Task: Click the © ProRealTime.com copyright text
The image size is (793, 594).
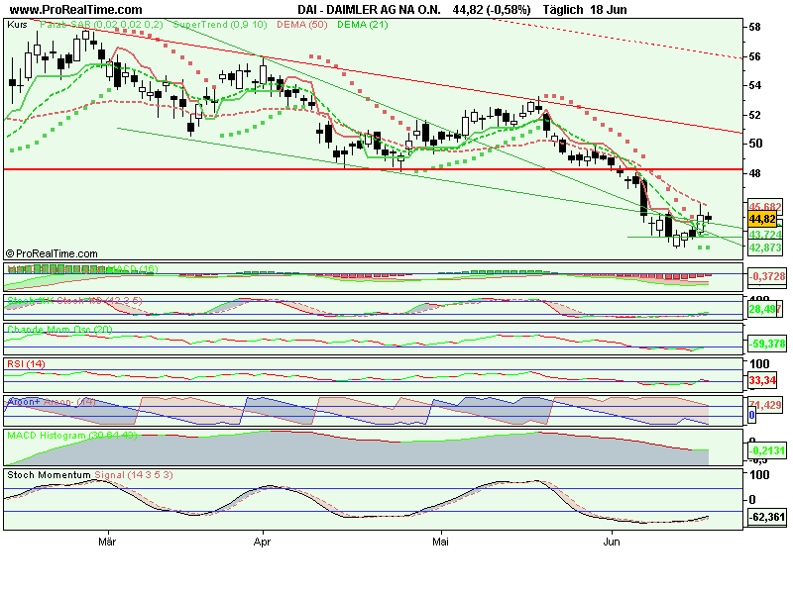Action: click(x=52, y=253)
